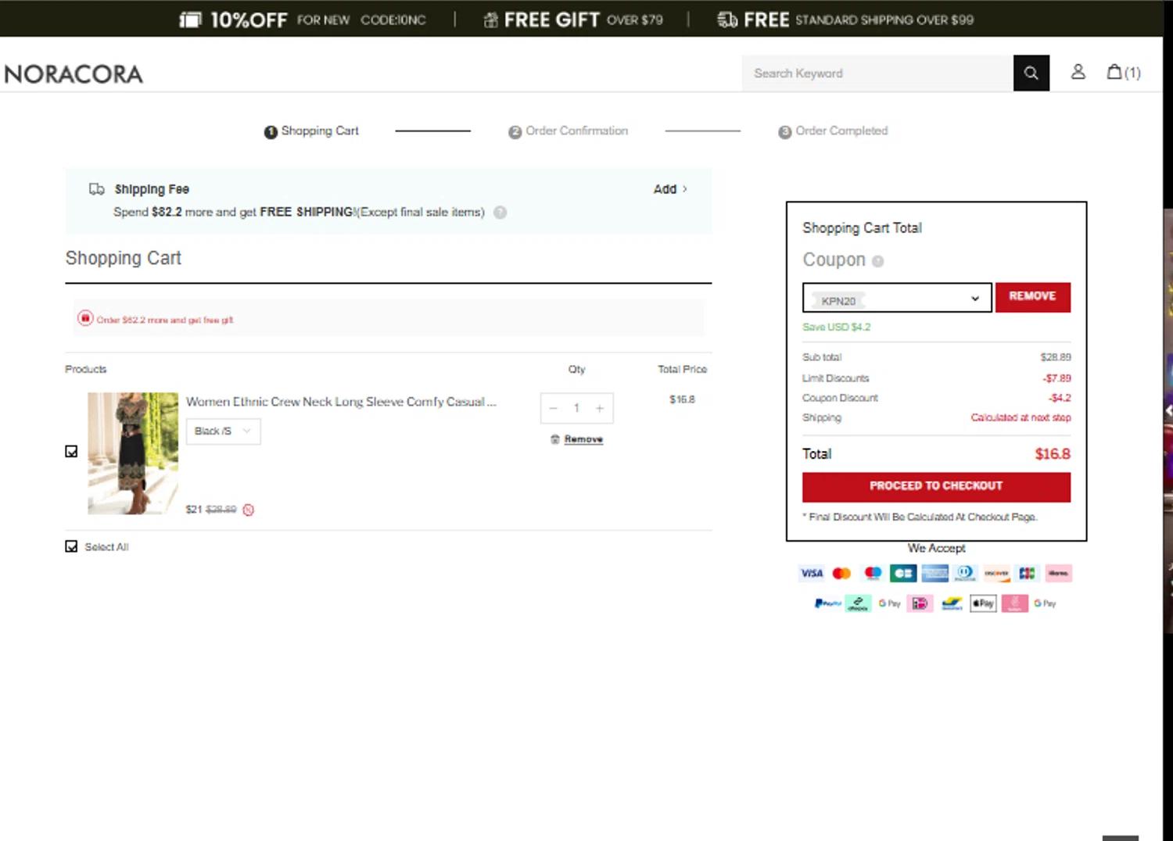Go to Shopping Cart step
The image size is (1173, 841).
click(x=311, y=131)
